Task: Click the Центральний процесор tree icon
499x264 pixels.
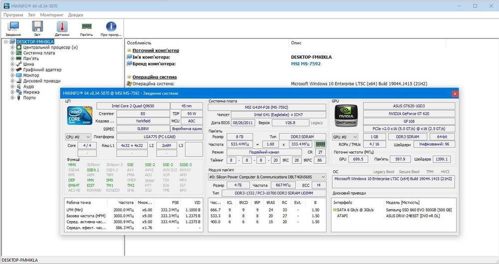Action: coord(19,47)
